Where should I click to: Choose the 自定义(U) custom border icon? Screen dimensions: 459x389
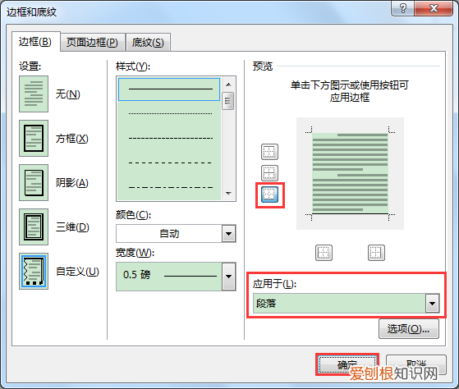click(34, 272)
